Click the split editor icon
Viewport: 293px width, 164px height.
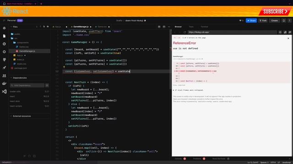tap(159, 27)
